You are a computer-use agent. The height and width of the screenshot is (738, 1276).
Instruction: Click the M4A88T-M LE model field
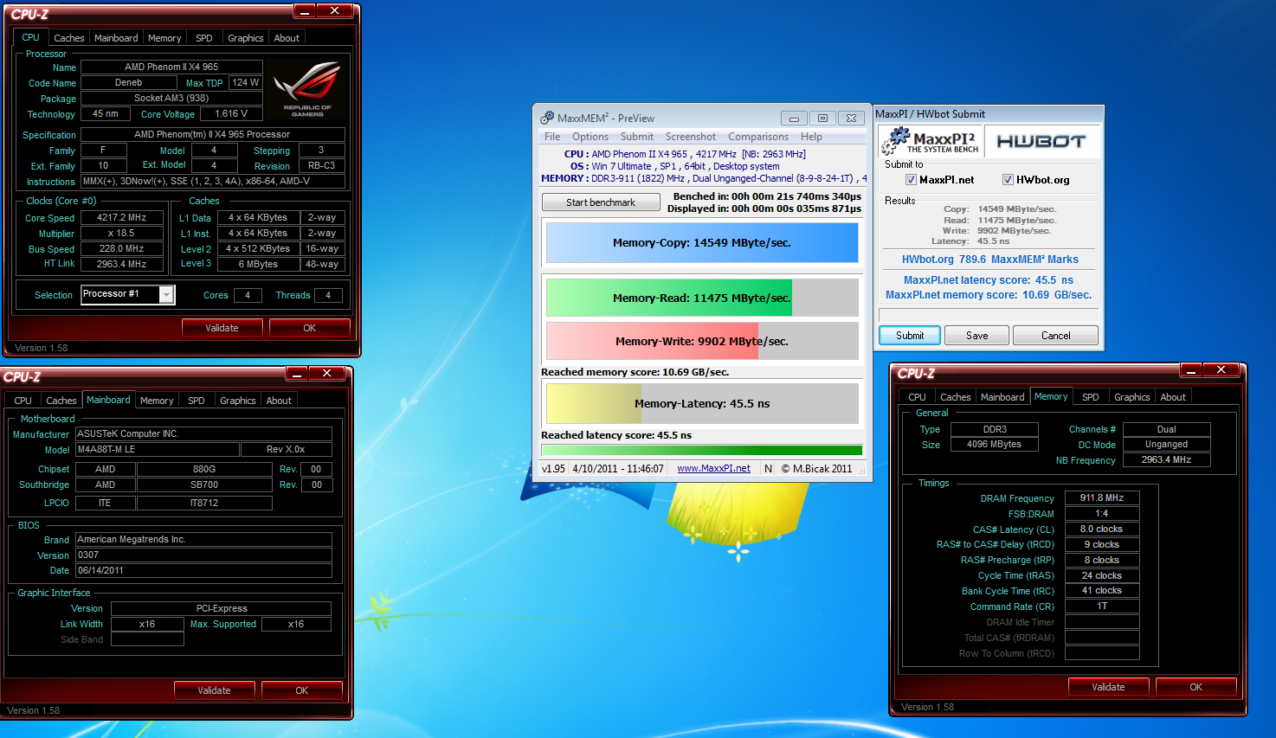[x=157, y=450]
